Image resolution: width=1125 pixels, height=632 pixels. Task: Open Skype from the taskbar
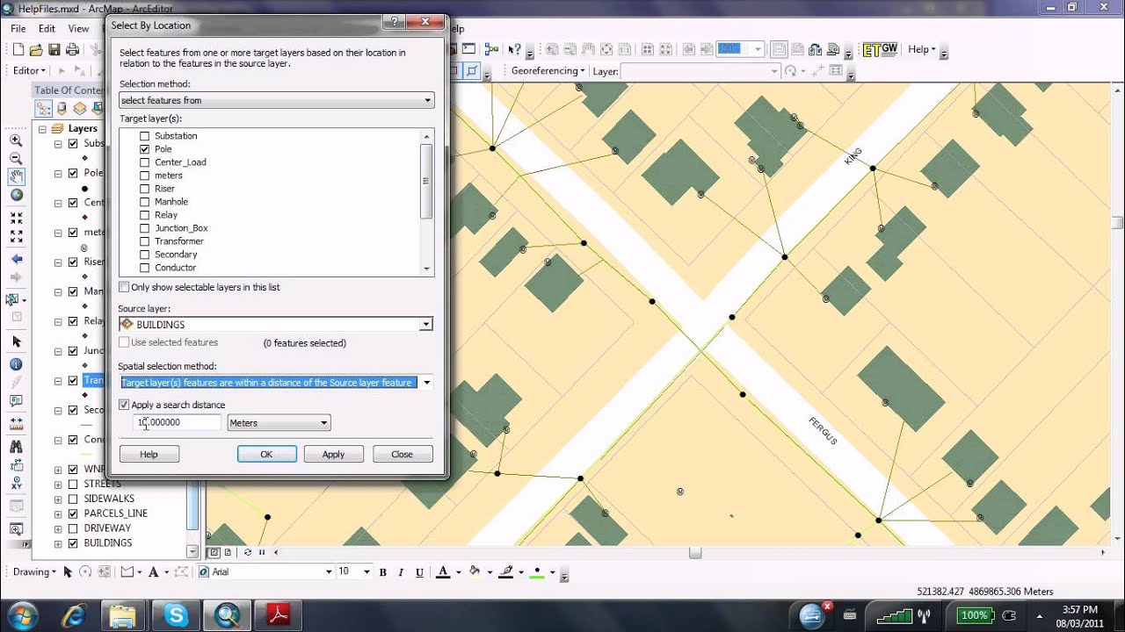click(176, 615)
